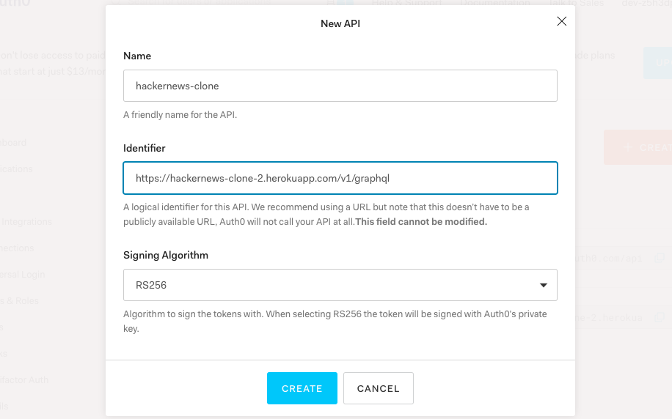Screen dimensions: 672x419
Task: Create the new API
Action: 302,388
